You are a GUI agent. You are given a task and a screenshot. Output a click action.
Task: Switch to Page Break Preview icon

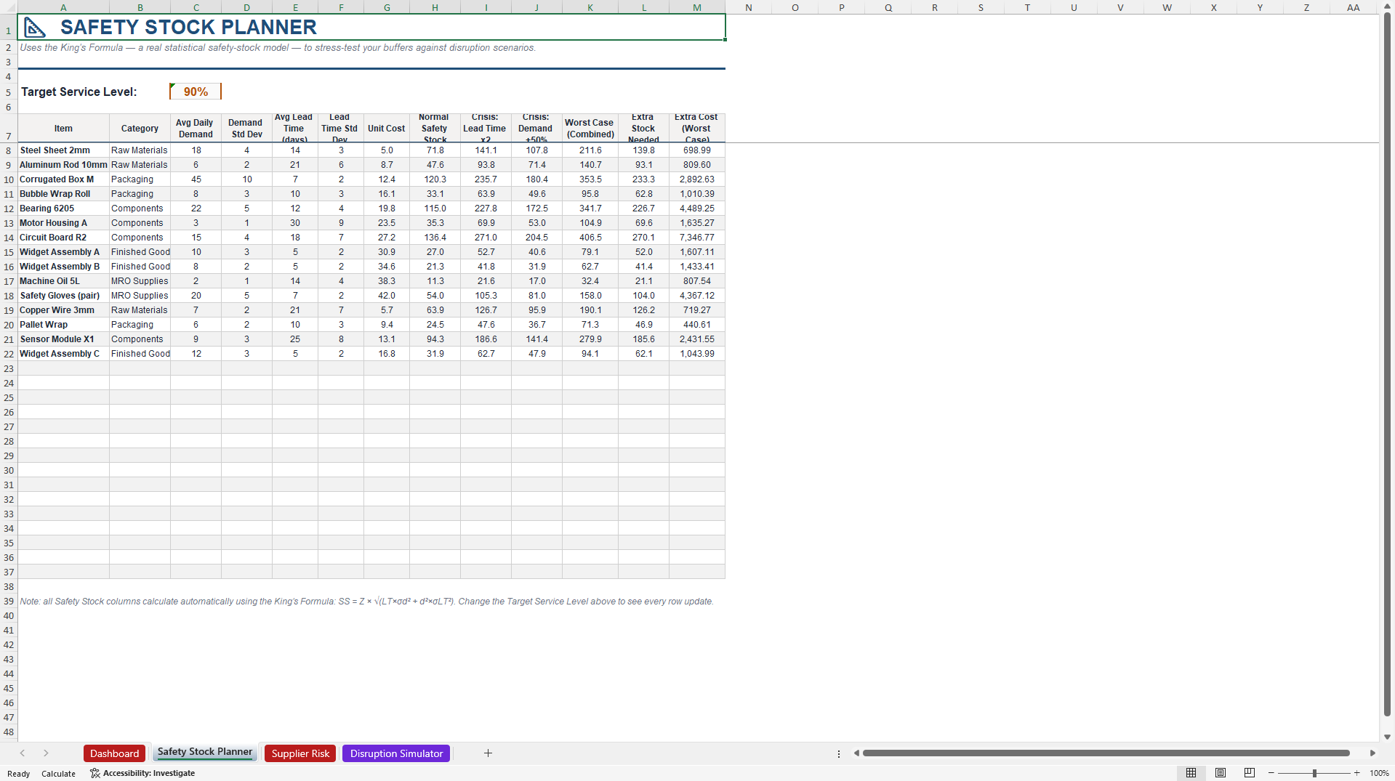point(1250,773)
